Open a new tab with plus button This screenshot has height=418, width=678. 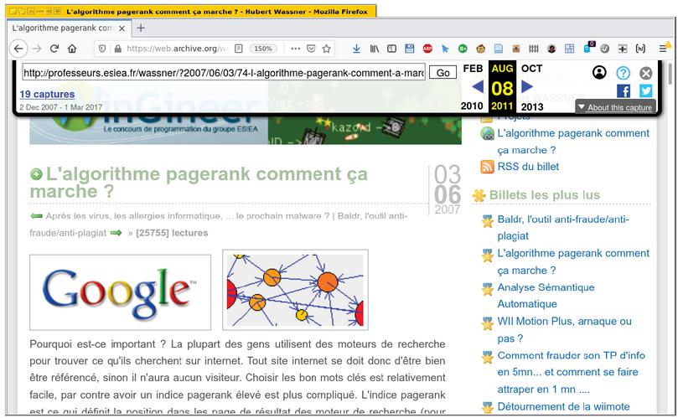point(141,28)
